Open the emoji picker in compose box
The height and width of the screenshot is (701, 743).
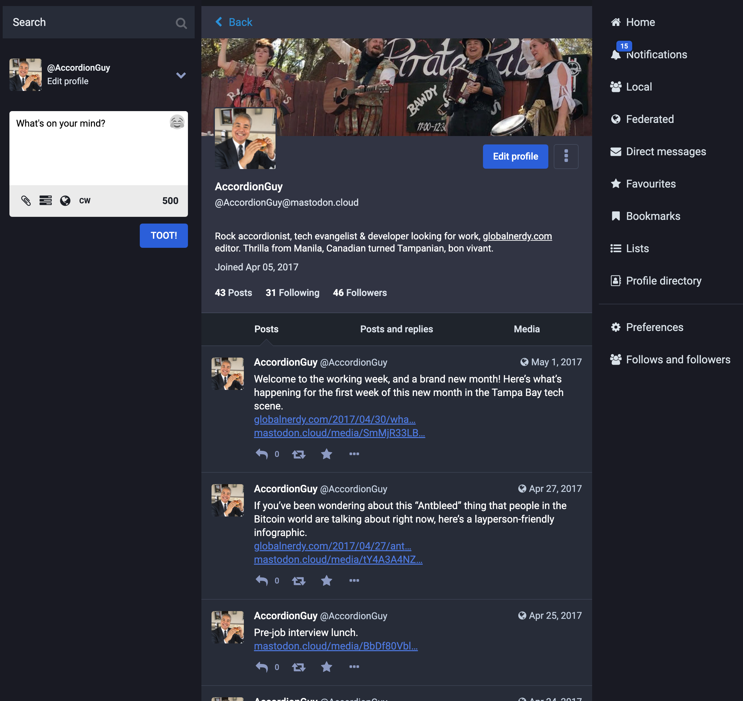(177, 122)
